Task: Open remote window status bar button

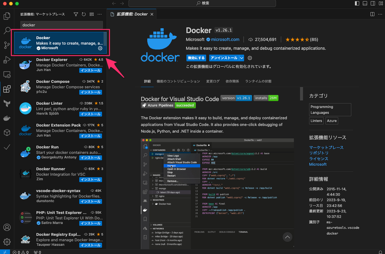Action: tap(5, 252)
